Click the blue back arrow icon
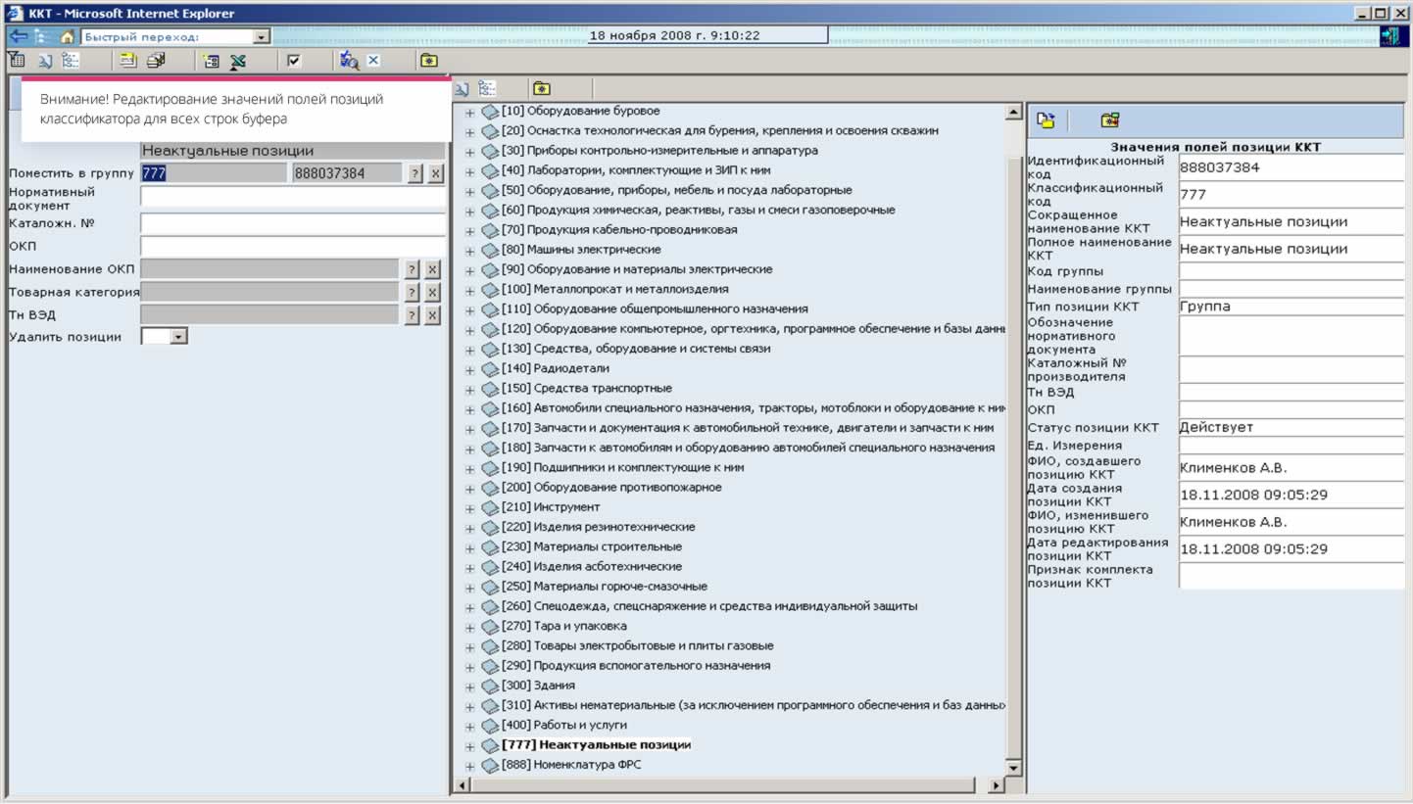 pyautogui.click(x=18, y=36)
